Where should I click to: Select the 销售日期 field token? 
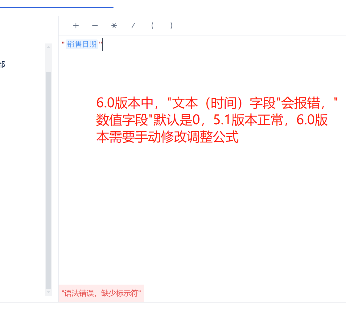(x=81, y=45)
